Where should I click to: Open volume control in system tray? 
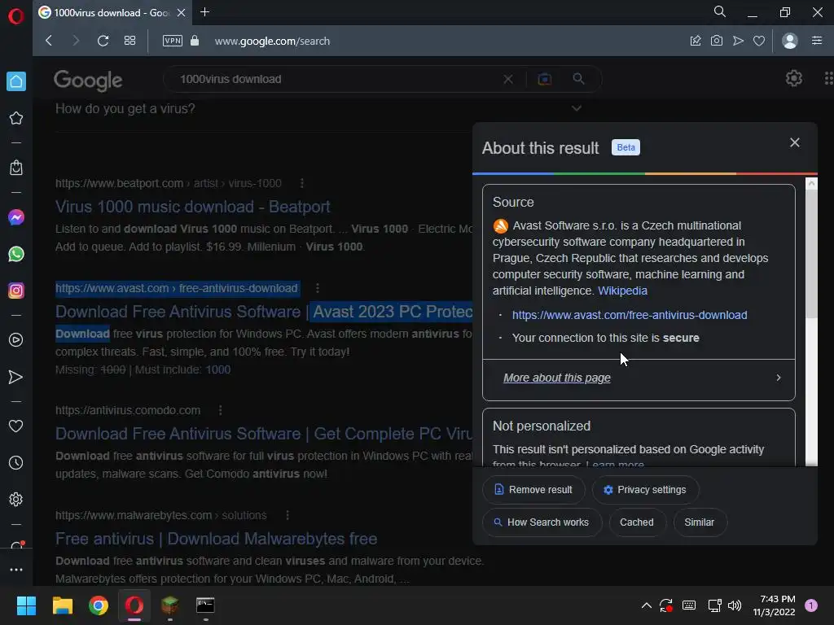coord(735,605)
